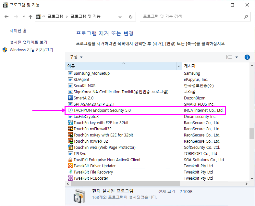Select TweakBit Driver Updater icon
The height and width of the screenshot is (206, 255).
click(x=70, y=166)
